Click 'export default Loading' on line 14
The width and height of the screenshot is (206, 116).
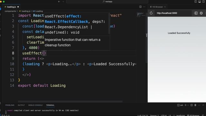42,85
